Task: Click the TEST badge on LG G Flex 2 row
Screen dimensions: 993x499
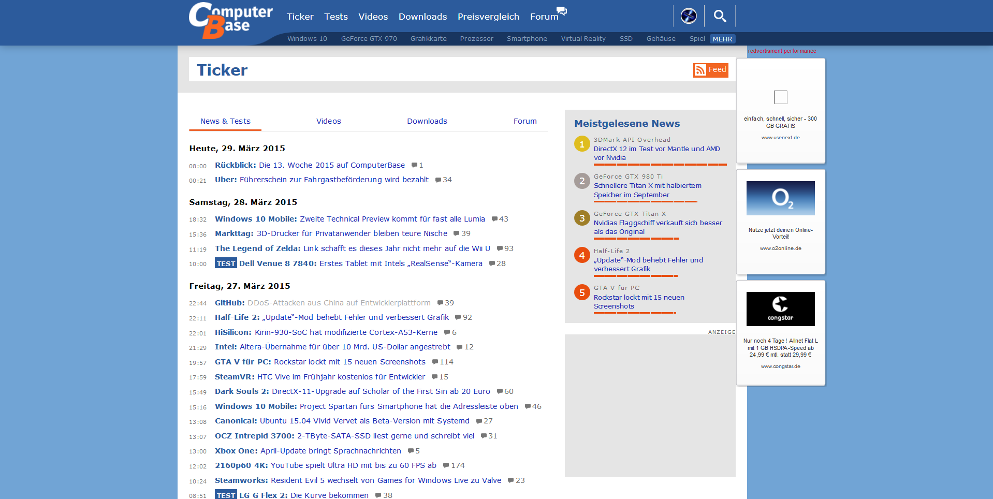Action: 226,495
